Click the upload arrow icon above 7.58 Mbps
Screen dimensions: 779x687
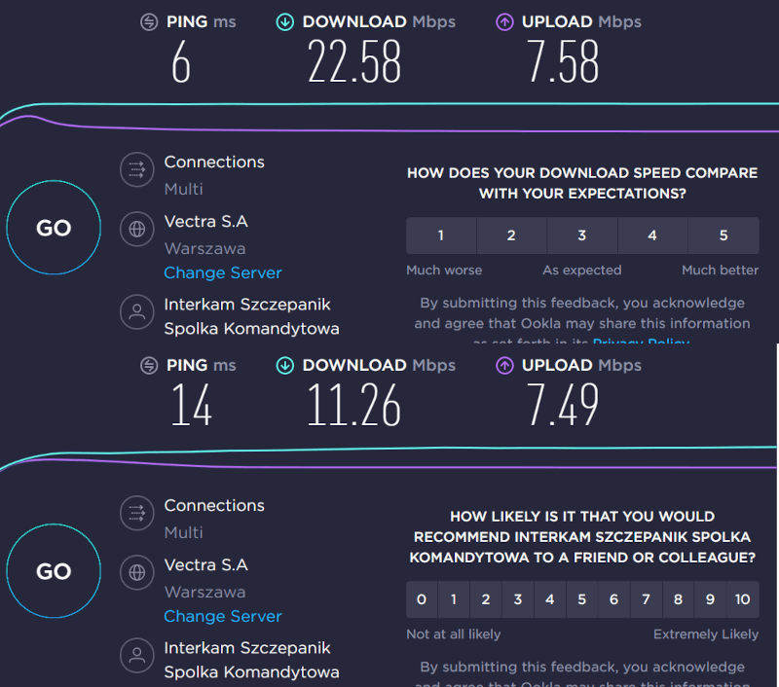point(504,21)
